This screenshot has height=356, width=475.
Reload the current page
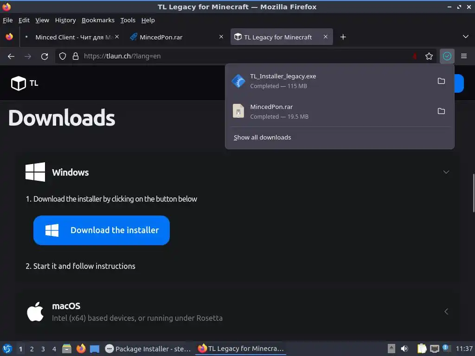tap(45, 56)
